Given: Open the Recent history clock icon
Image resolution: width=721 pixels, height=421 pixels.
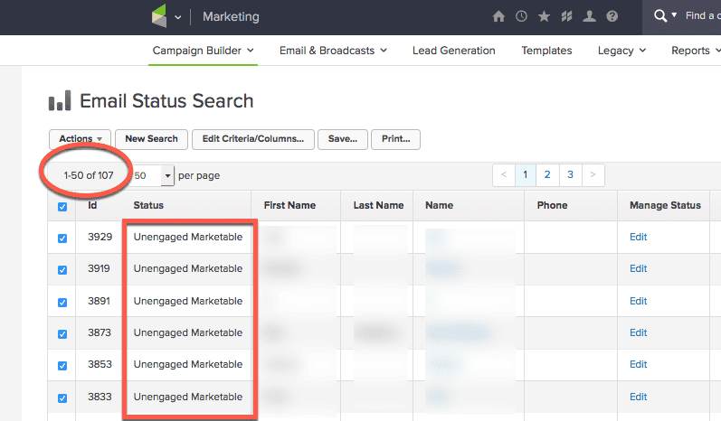Looking at the screenshot, I should point(521,16).
